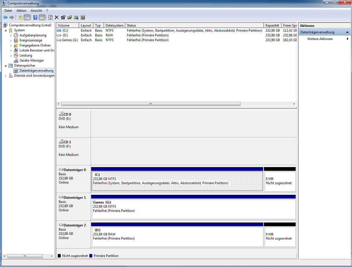352x267 pixels.
Task: Collapse the System node in the tree
Action: click(6, 31)
